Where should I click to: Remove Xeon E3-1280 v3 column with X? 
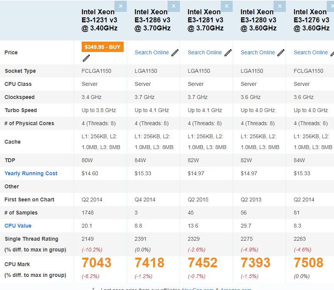pos(280,6)
